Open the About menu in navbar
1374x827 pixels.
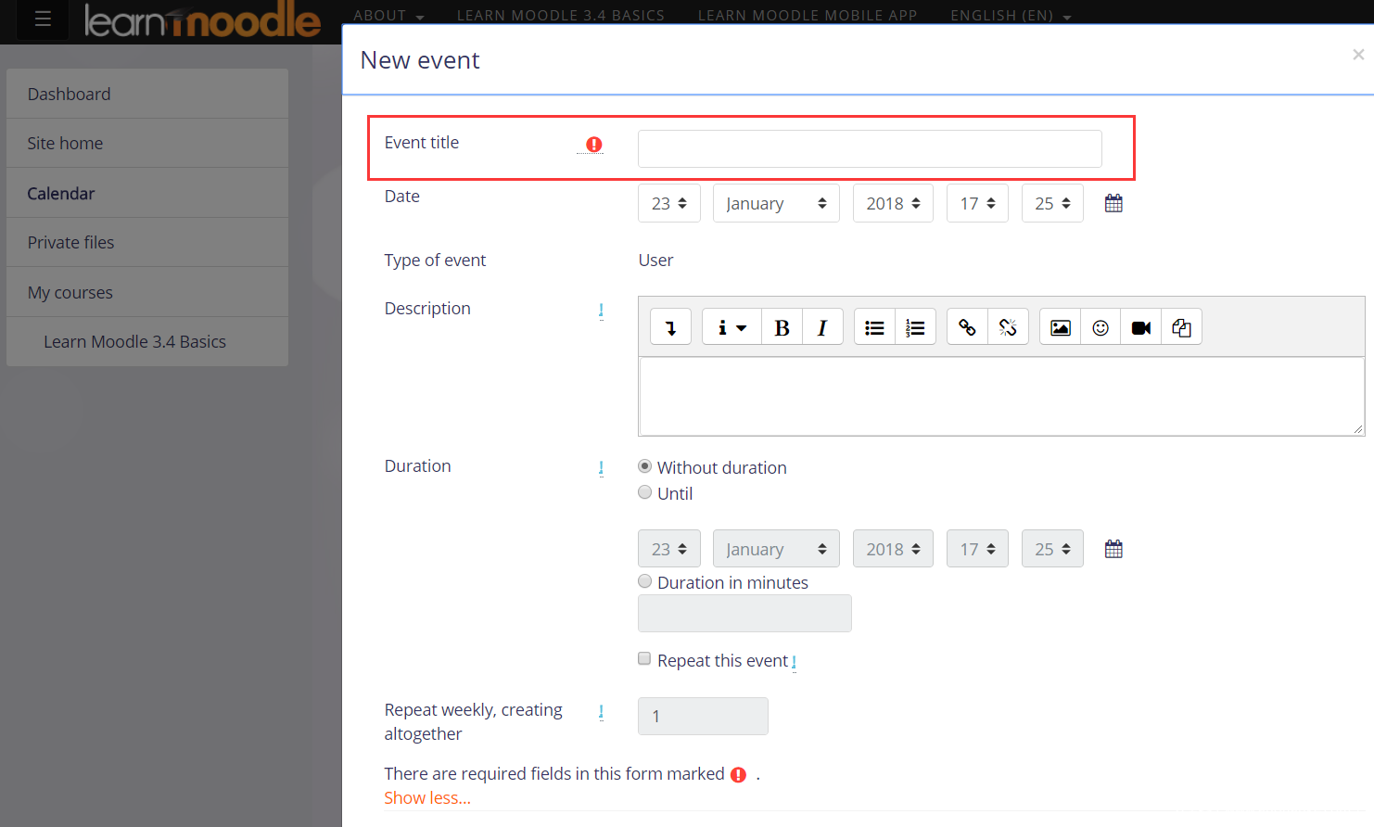pyautogui.click(x=388, y=15)
